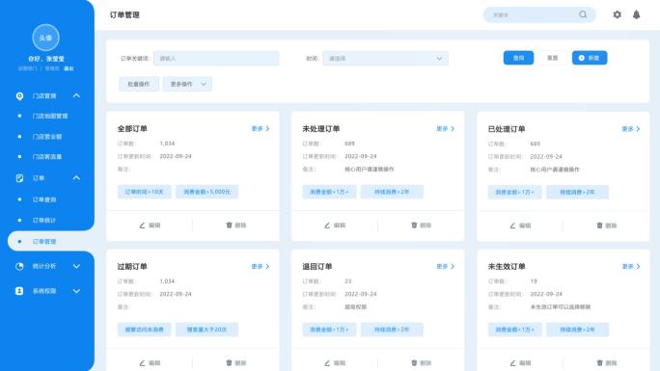The width and height of the screenshot is (660, 371).
Task: Click the magnifier icon in top search
Action: (x=583, y=14)
